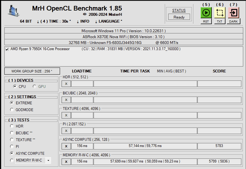Click the STATUS label
The width and height of the screenshot is (246, 169).
point(179,11)
